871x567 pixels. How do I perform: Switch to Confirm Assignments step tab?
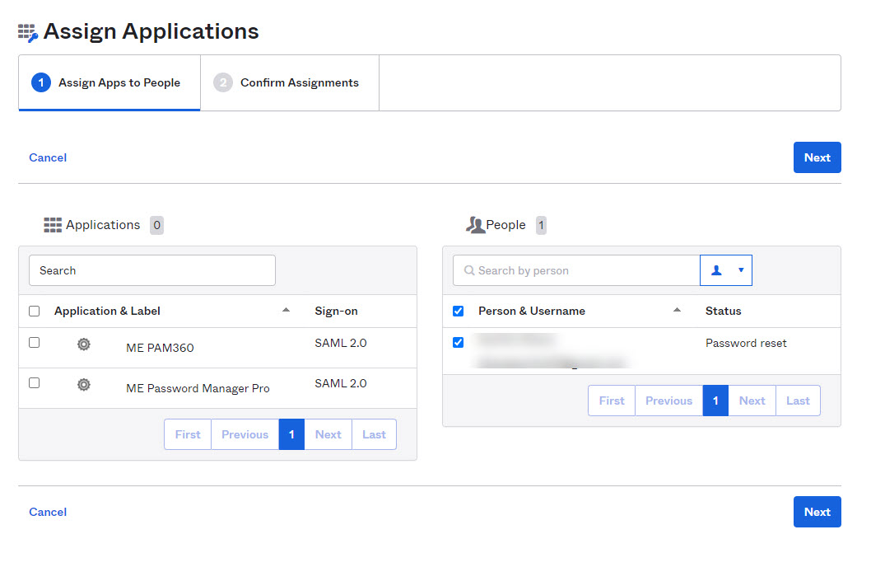click(x=289, y=82)
